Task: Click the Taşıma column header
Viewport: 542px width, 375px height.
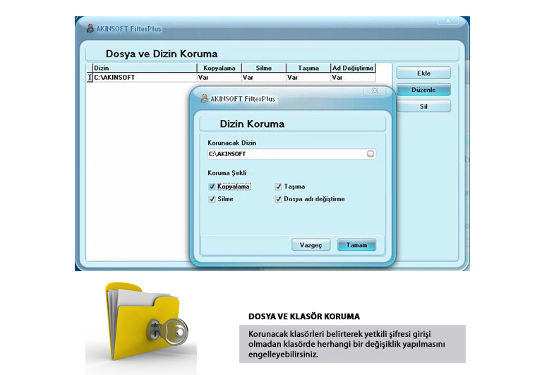Action: click(x=308, y=69)
